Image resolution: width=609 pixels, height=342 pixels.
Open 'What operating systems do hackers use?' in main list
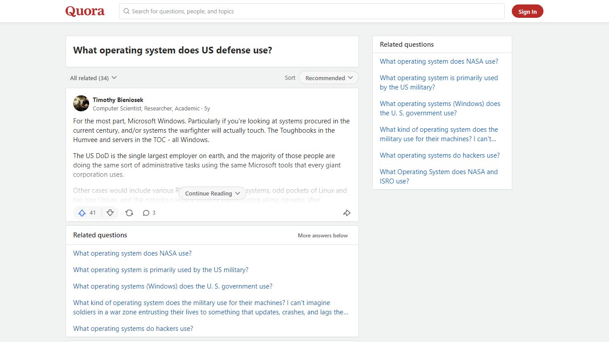(x=133, y=329)
